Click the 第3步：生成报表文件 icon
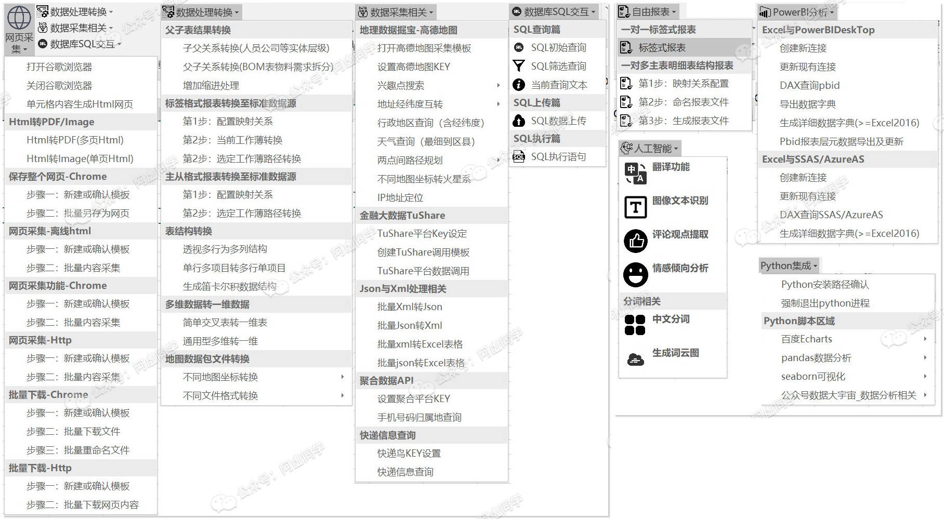This screenshot has height=519, width=944. click(626, 121)
